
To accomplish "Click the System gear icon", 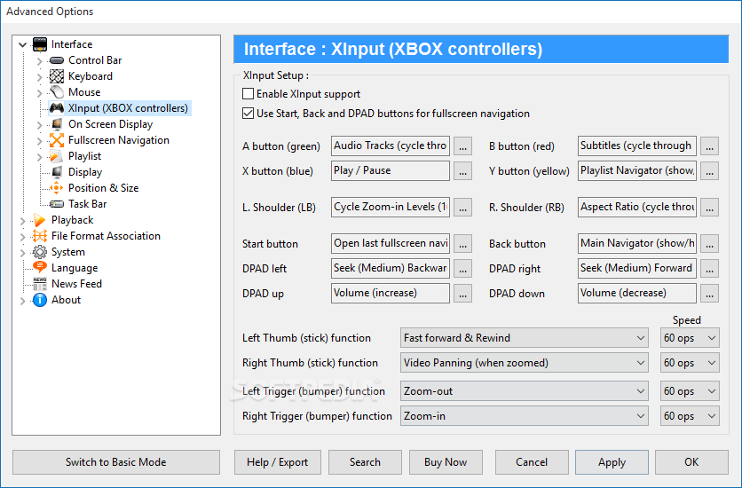I will 40,252.
